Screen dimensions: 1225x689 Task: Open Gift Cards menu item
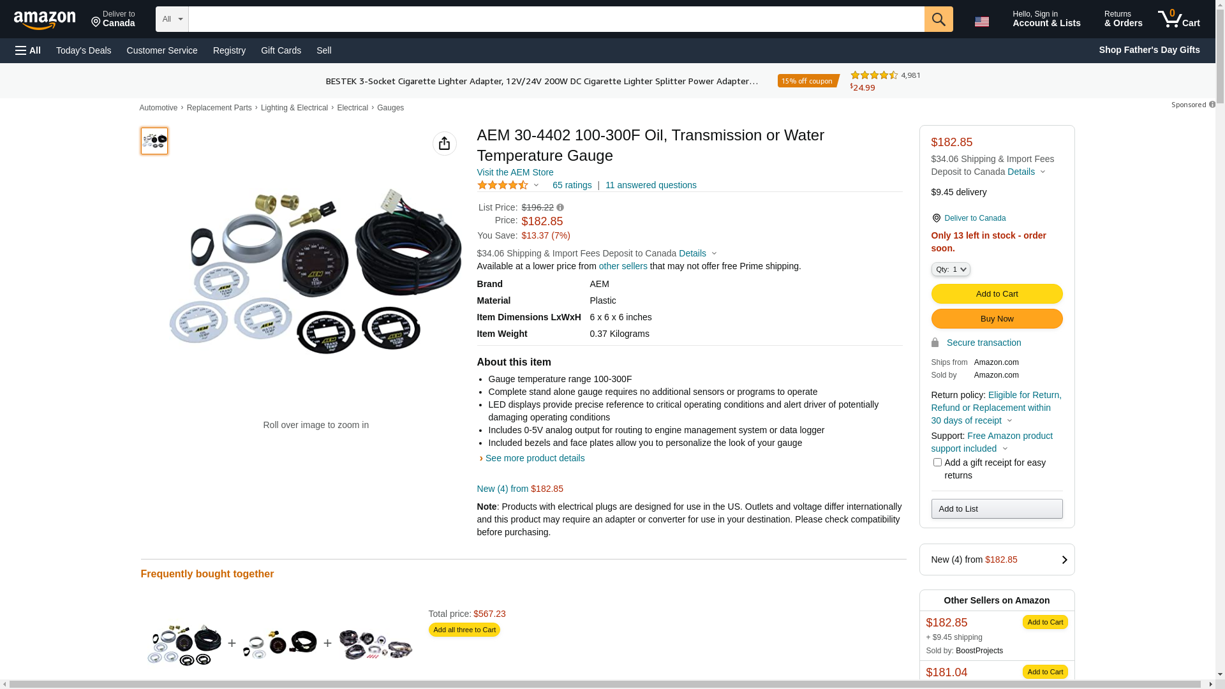[x=281, y=50]
